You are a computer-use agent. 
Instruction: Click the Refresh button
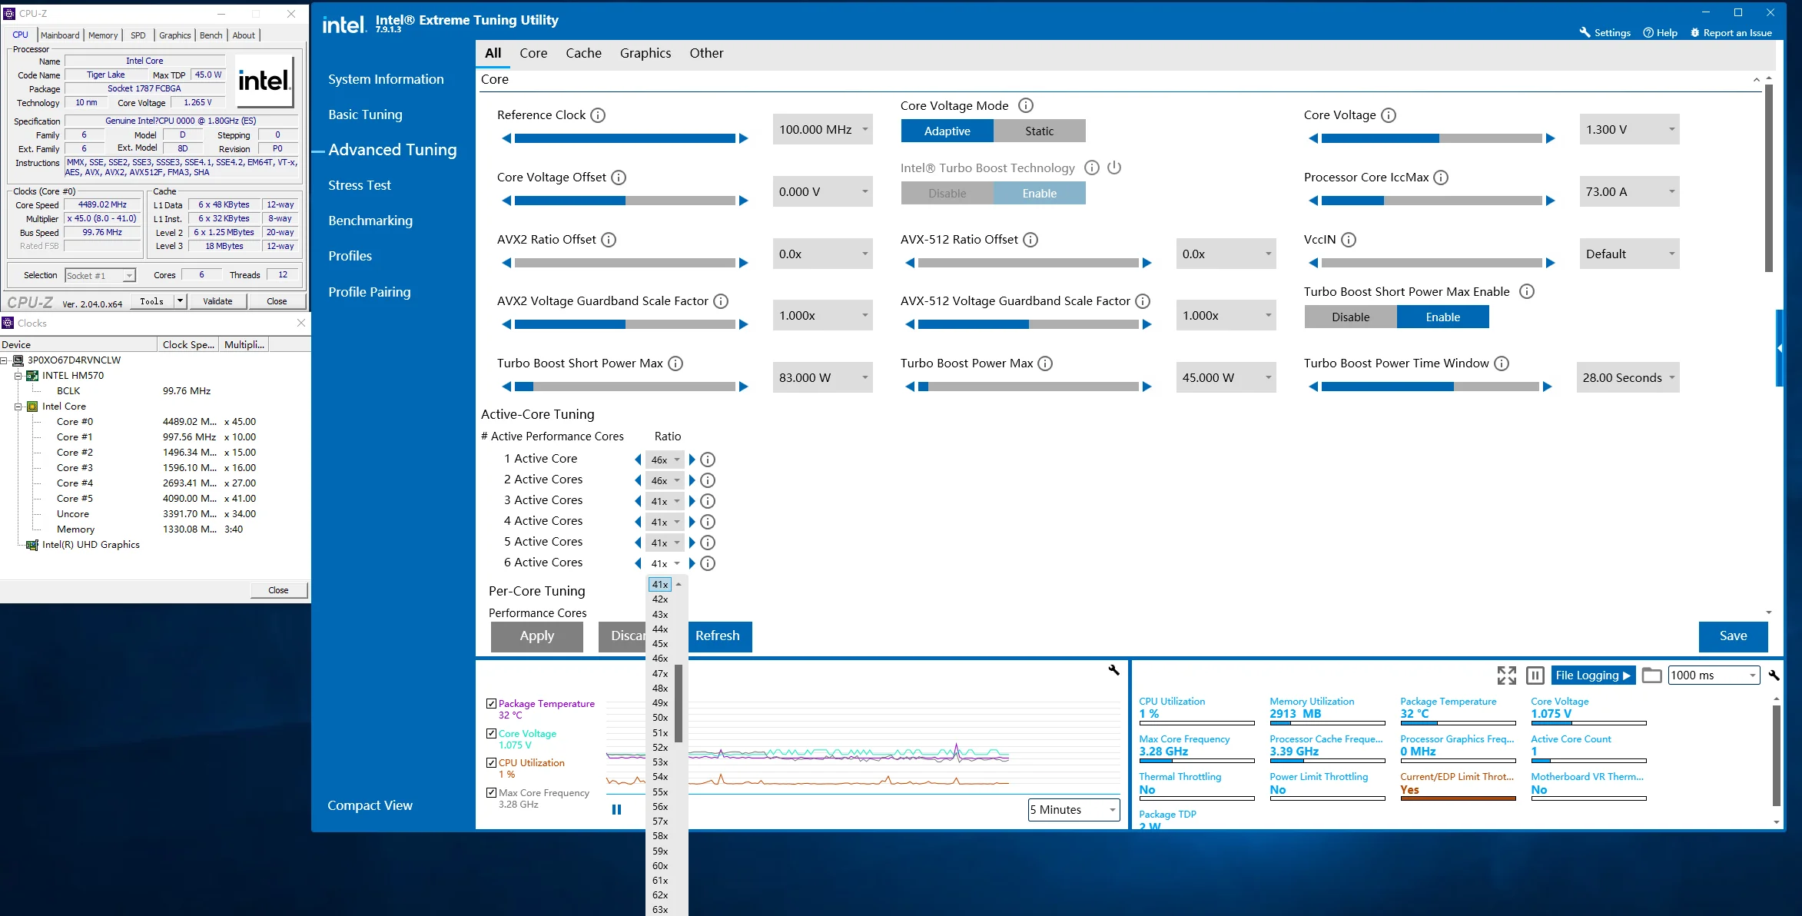[x=719, y=636]
